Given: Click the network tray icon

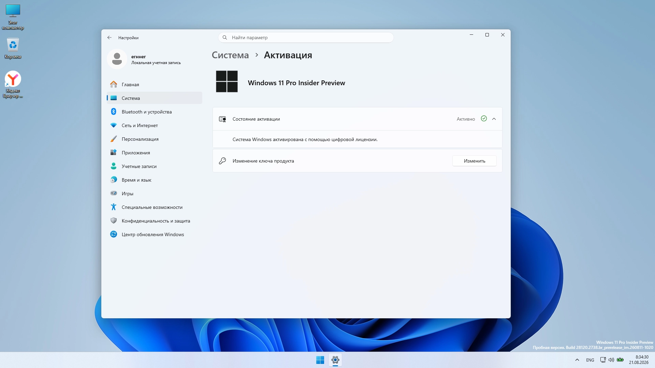Looking at the screenshot, I should [603, 360].
